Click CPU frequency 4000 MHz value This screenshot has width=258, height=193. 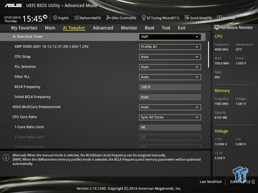[221, 49]
